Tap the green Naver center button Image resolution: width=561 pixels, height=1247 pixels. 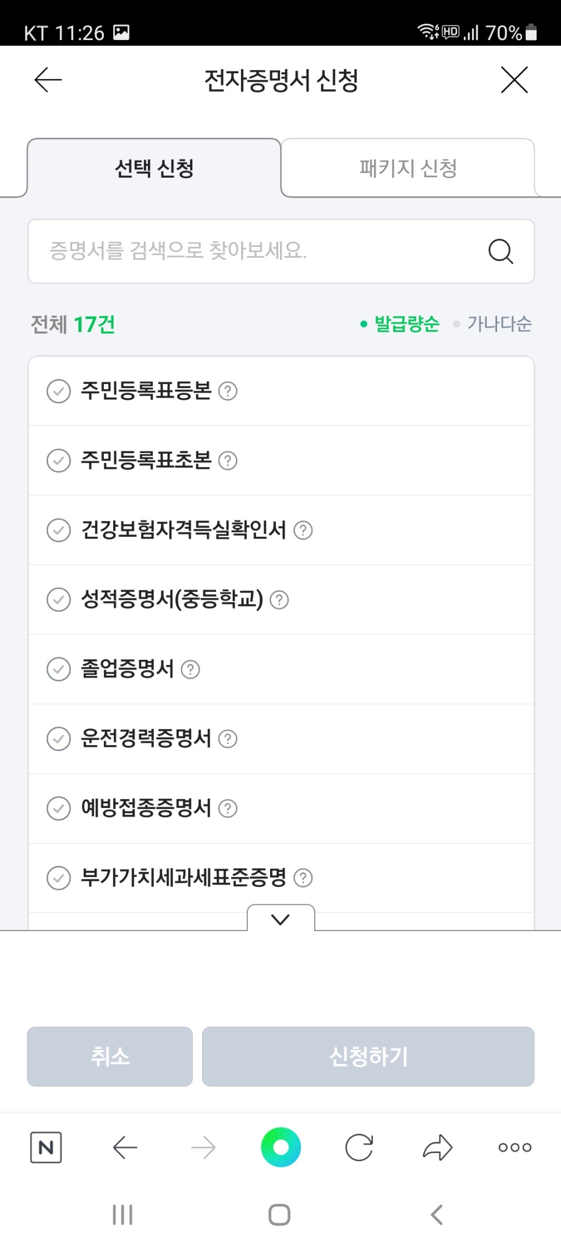point(280,1147)
